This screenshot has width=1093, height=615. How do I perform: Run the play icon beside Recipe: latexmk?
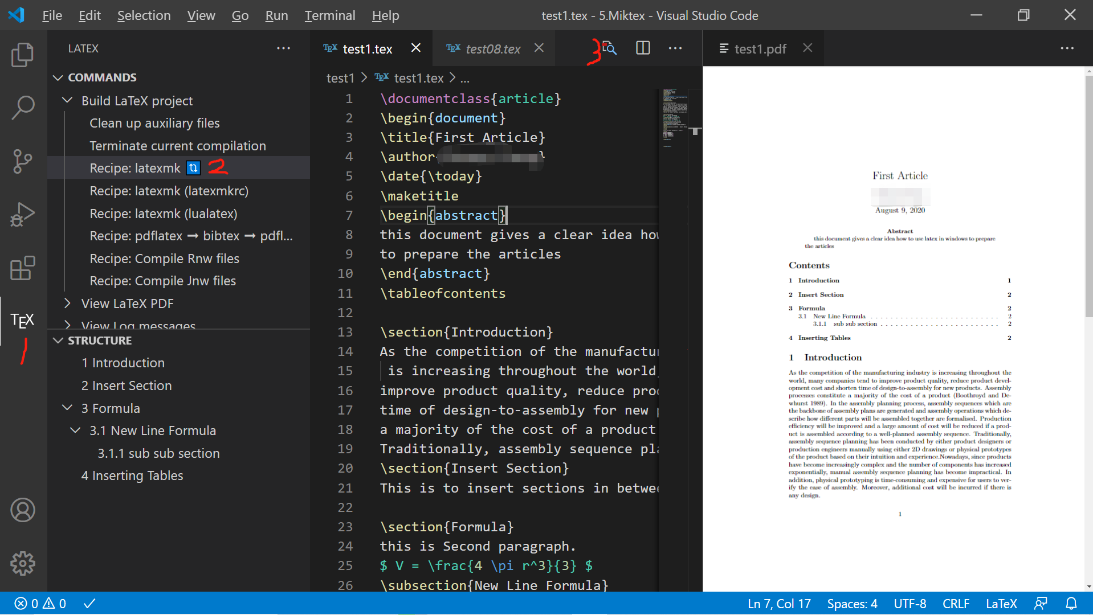[193, 168]
